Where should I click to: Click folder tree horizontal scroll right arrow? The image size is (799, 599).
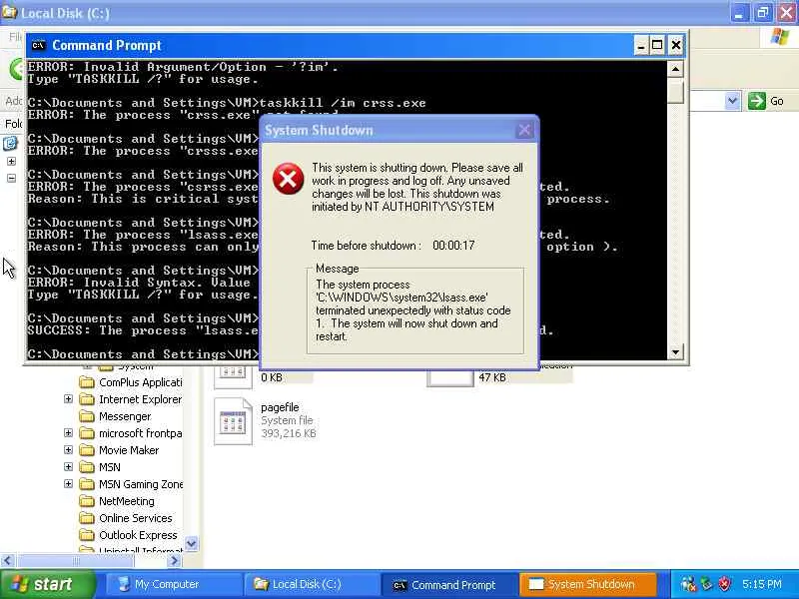174,561
